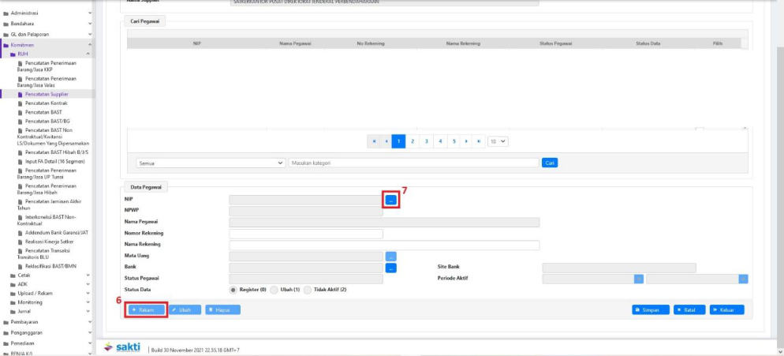Screen dimensions: 784x356
Task: Open the Periode Aktif start date picker
Action: point(639,279)
